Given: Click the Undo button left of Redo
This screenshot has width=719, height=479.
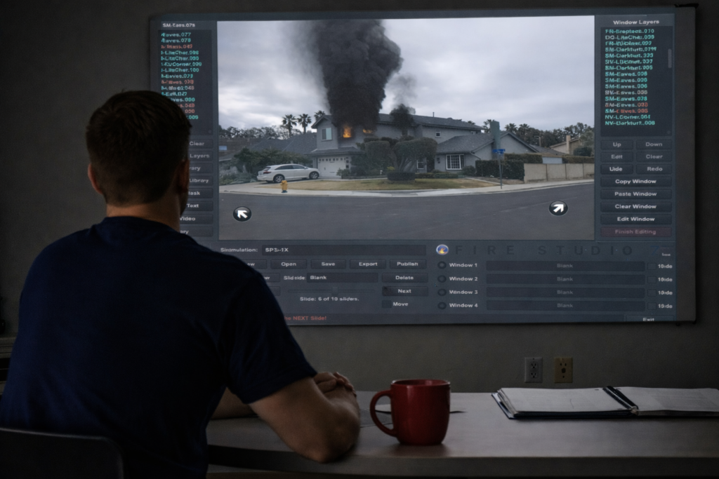Looking at the screenshot, I should (x=616, y=169).
